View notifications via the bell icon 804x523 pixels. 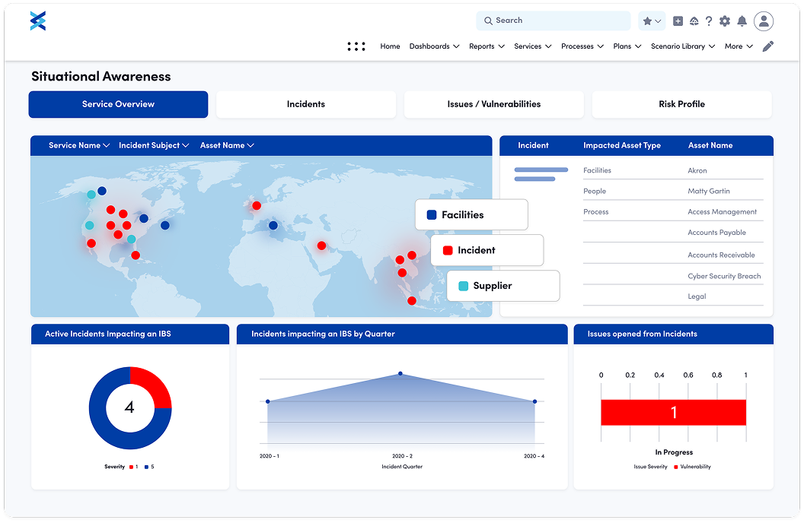click(x=742, y=21)
